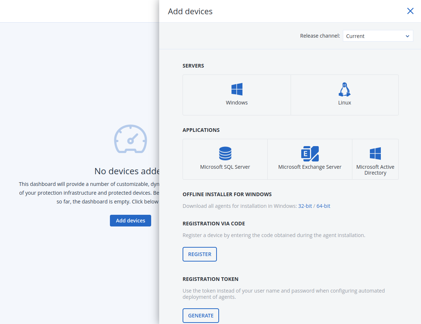Download the 64-bit offline installer
The image size is (421, 324).
pos(323,206)
